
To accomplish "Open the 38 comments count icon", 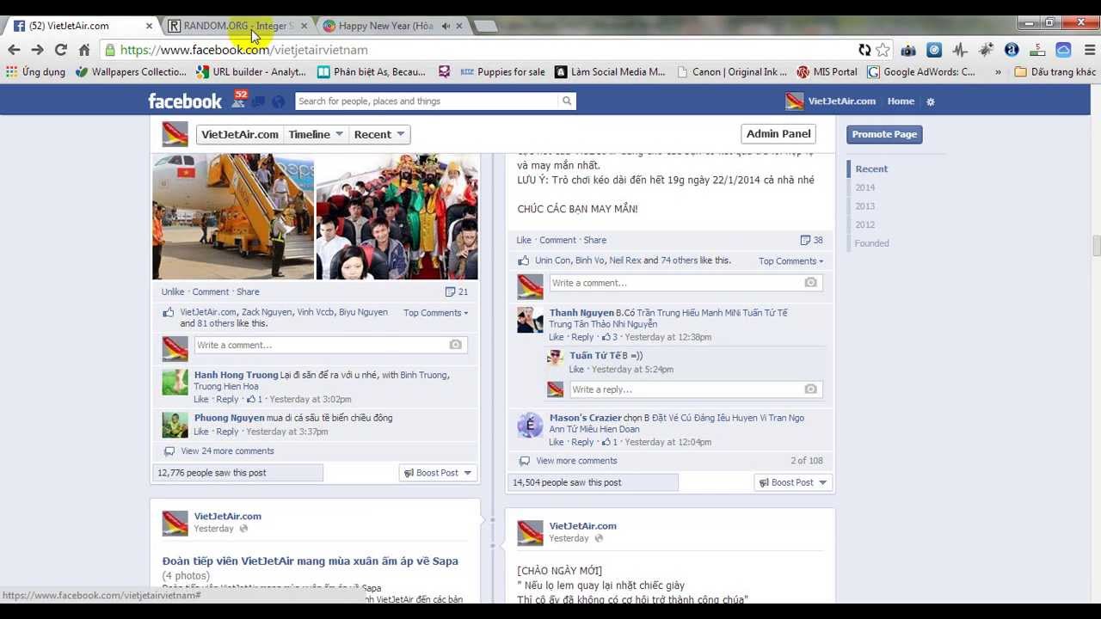I will tap(811, 241).
